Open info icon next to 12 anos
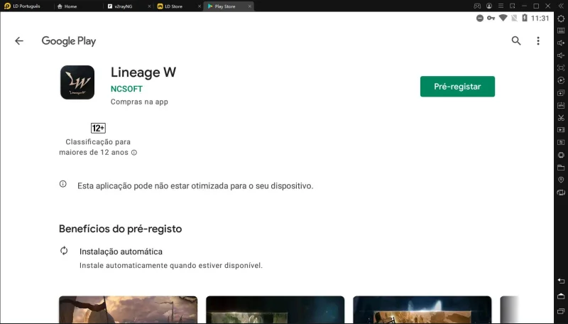Viewport: 568px width, 324px height. (134, 153)
